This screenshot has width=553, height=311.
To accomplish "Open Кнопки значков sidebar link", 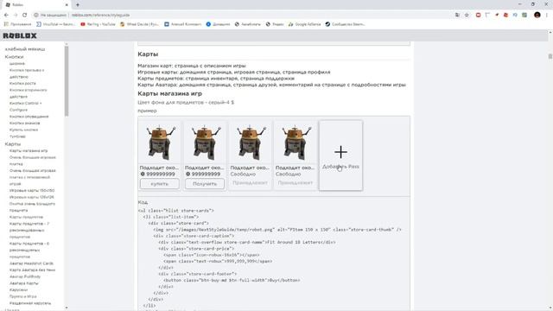I will click(25, 123).
